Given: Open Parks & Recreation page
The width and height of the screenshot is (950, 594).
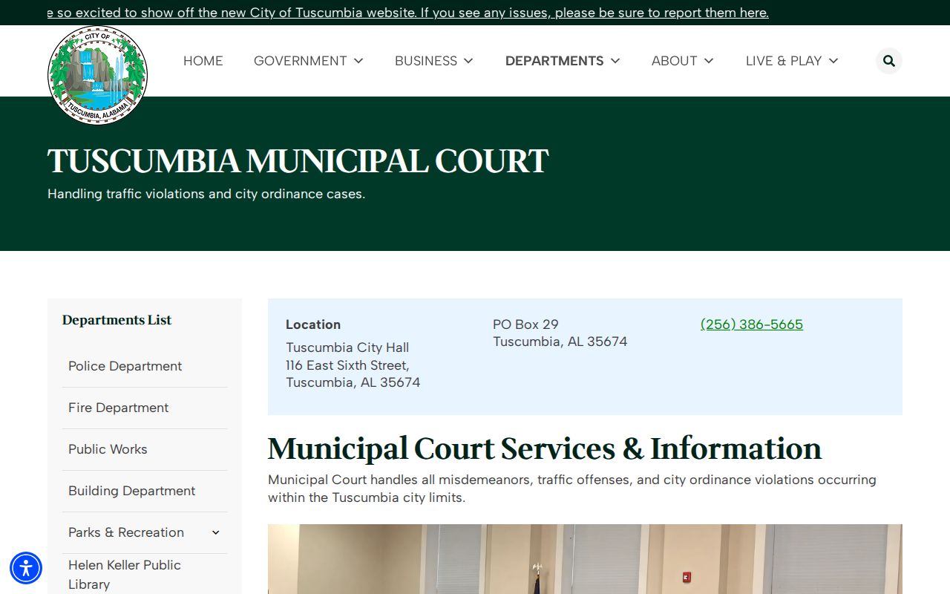Looking at the screenshot, I should click(126, 532).
